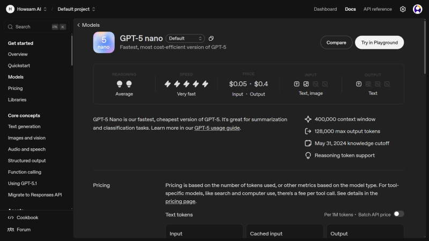
Task: Click the image input modality icon
Action: [x=306, y=84]
